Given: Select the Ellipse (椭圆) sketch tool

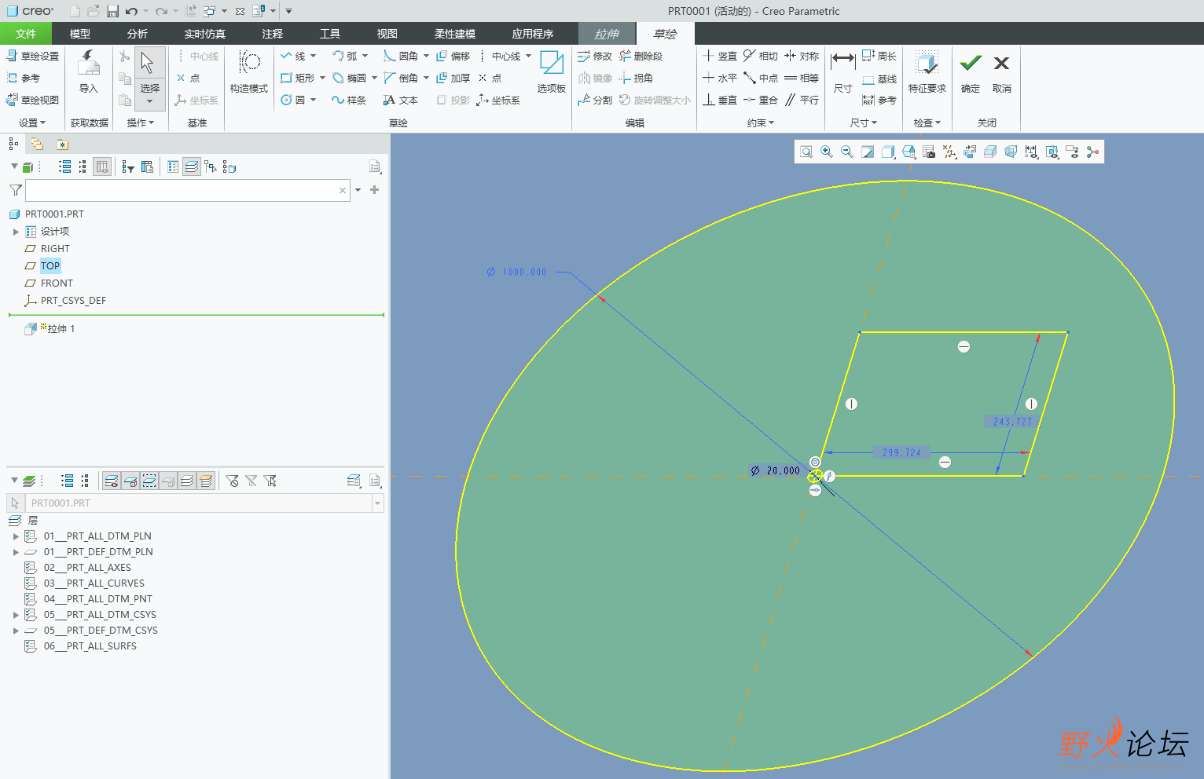Looking at the screenshot, I should point(349,78).
